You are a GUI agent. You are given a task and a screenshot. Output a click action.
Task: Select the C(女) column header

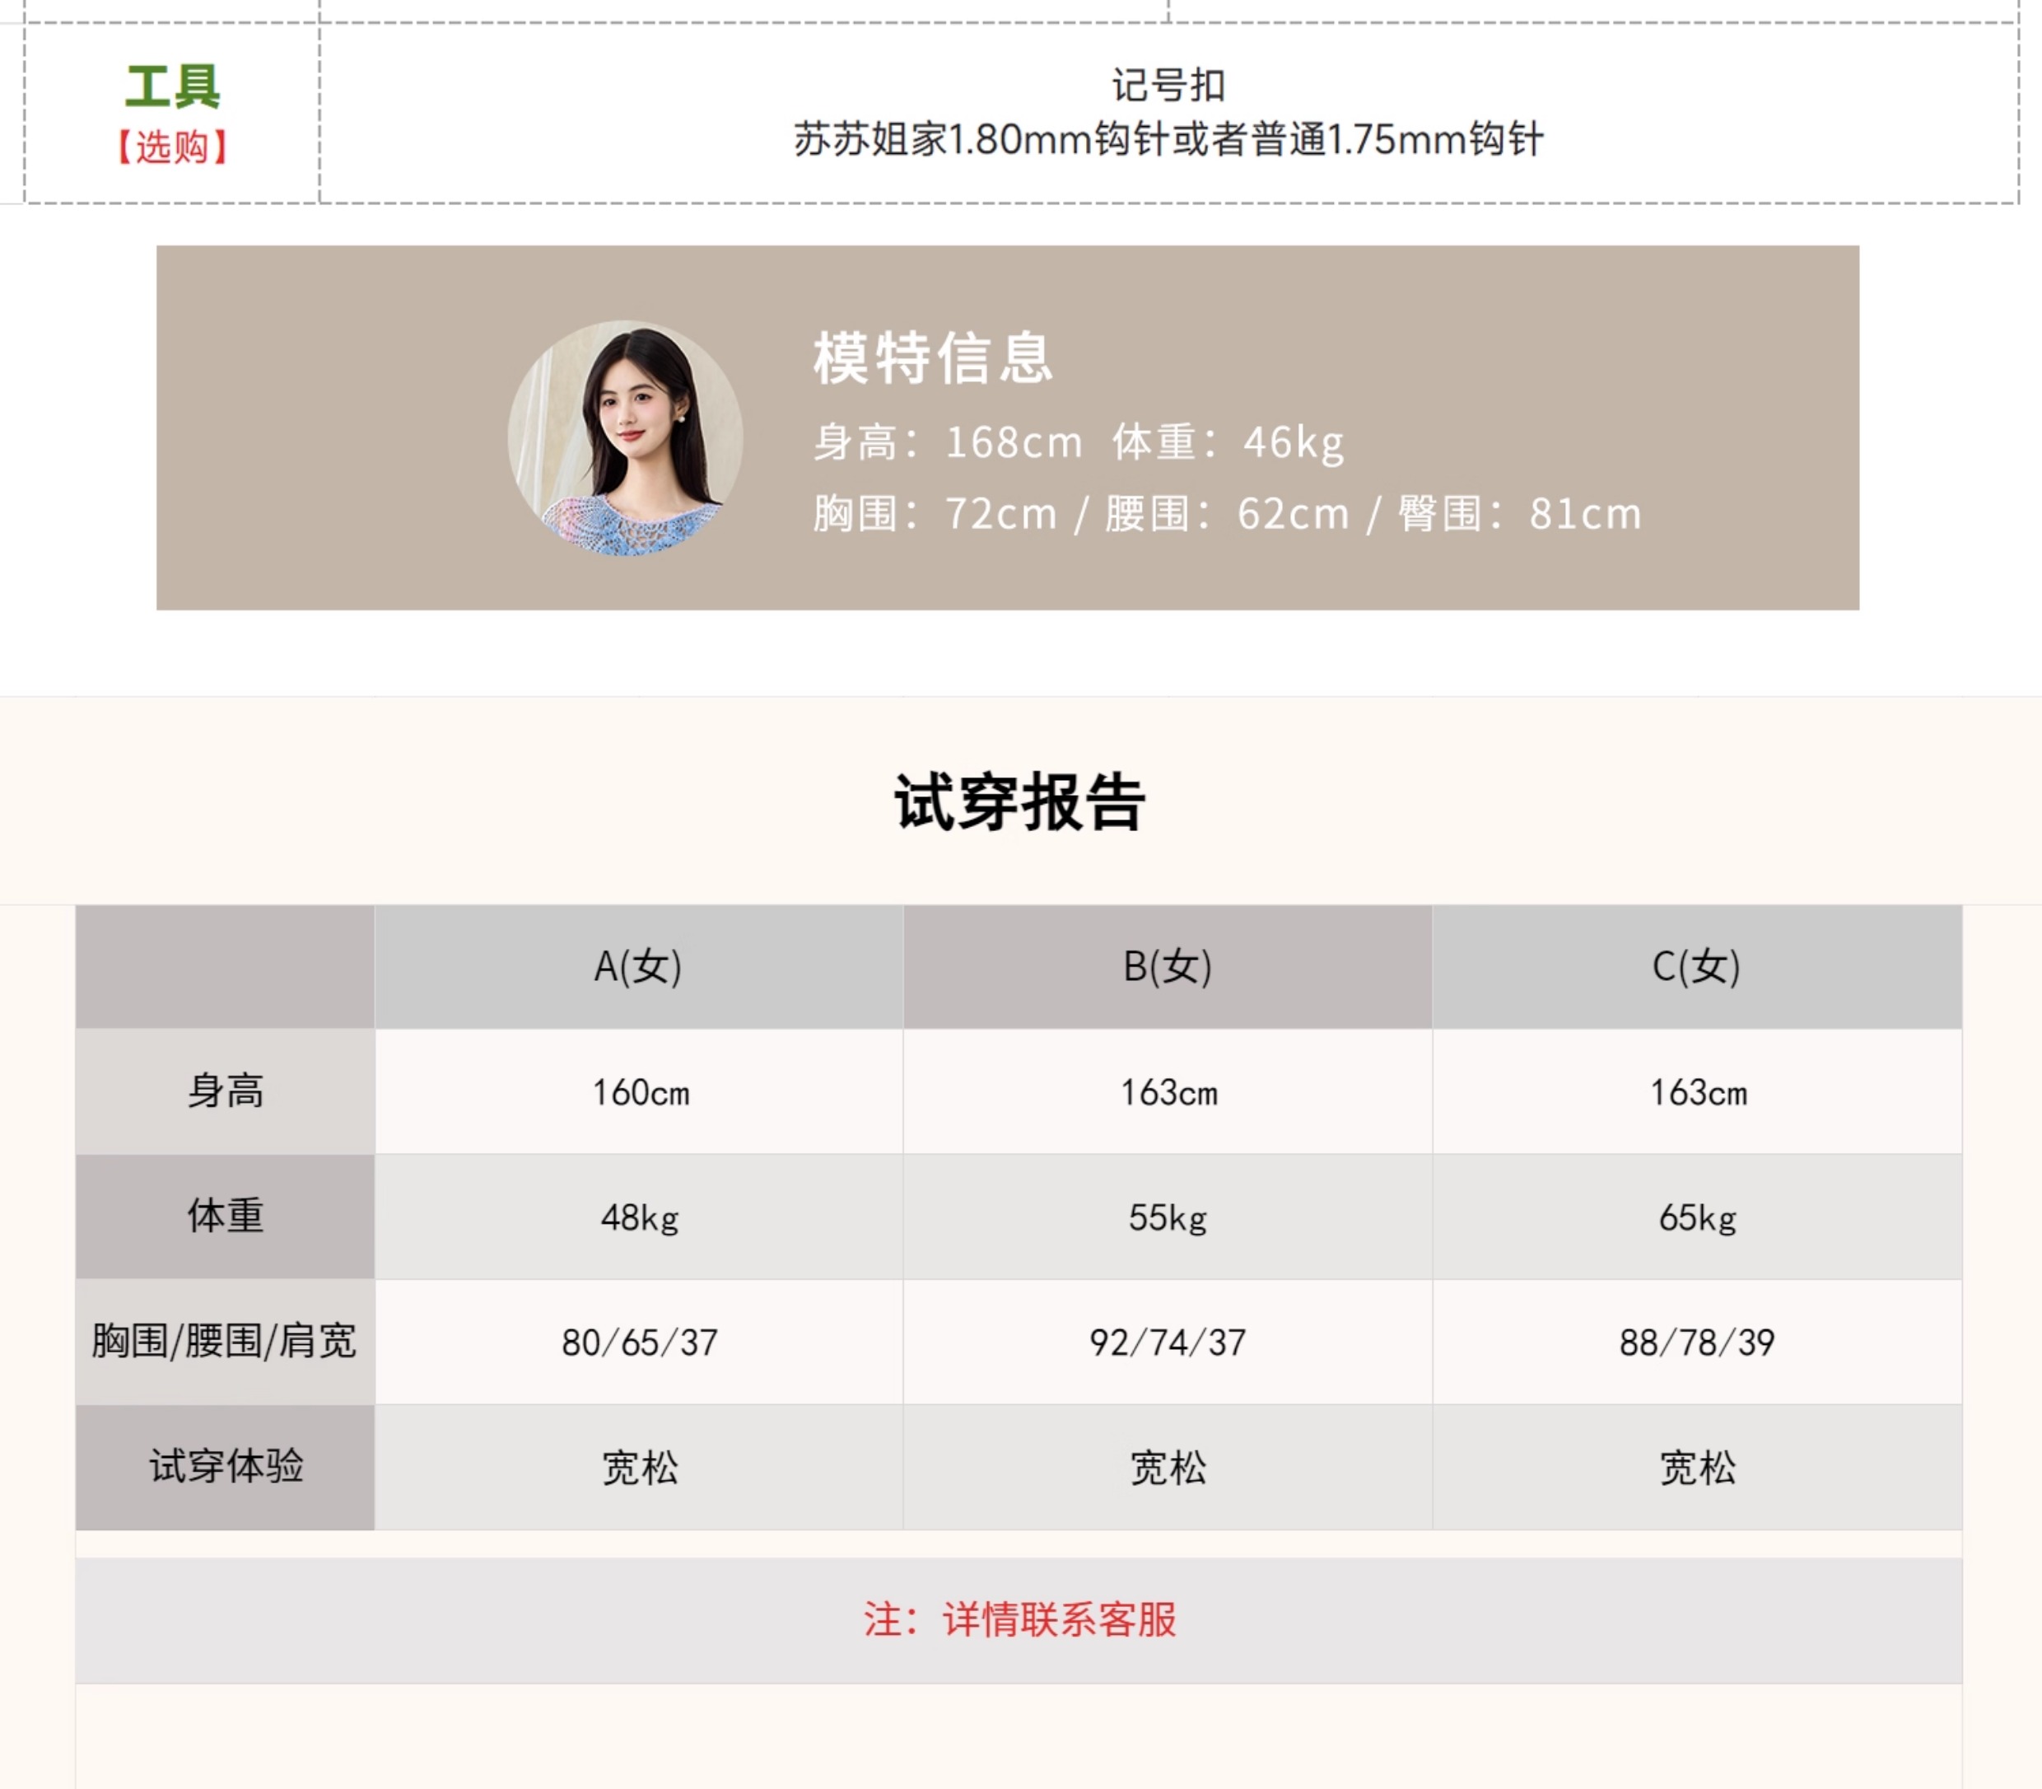pyautogui.click(x=1695, y=966)
